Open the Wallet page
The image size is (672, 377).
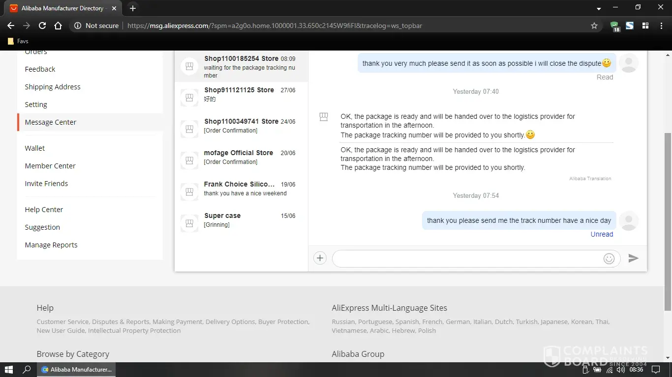tap(35, 148)
